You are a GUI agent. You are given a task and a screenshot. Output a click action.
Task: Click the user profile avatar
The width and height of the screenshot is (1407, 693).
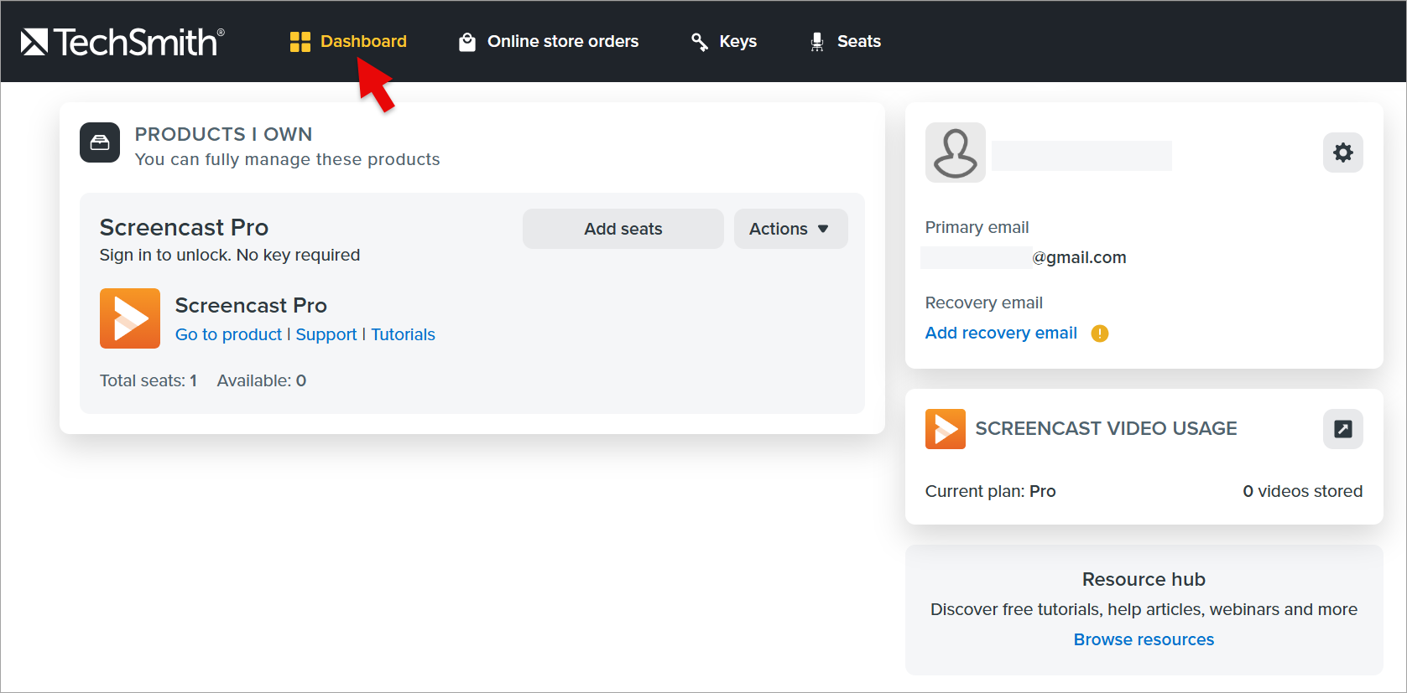tap(956, 153)
